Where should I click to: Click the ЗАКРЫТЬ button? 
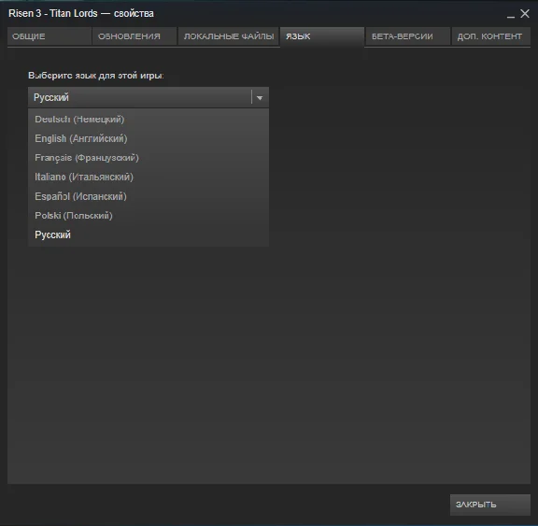point(490,505)
